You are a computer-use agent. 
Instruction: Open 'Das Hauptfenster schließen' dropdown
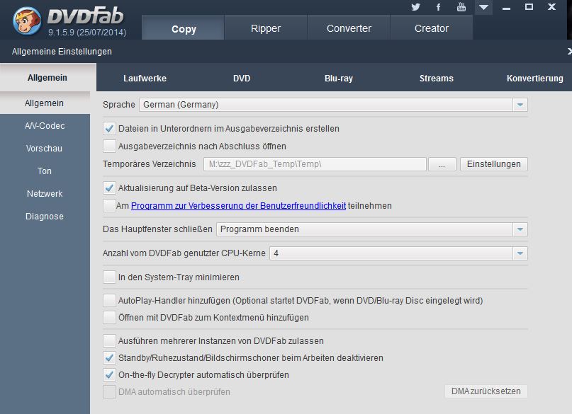click(520, 229)
